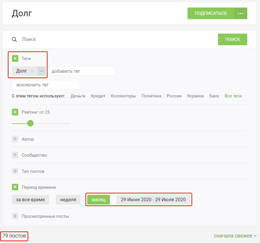This screenshot has width=260, height=243.
Task: Open the date range 29 Июня - 29 Июля
Action: 153,200
